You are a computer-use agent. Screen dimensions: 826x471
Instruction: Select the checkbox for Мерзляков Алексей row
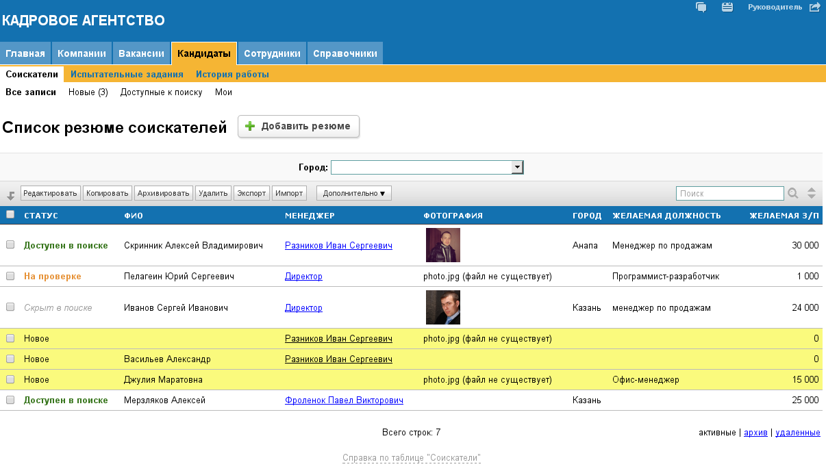tap(10, 400)
